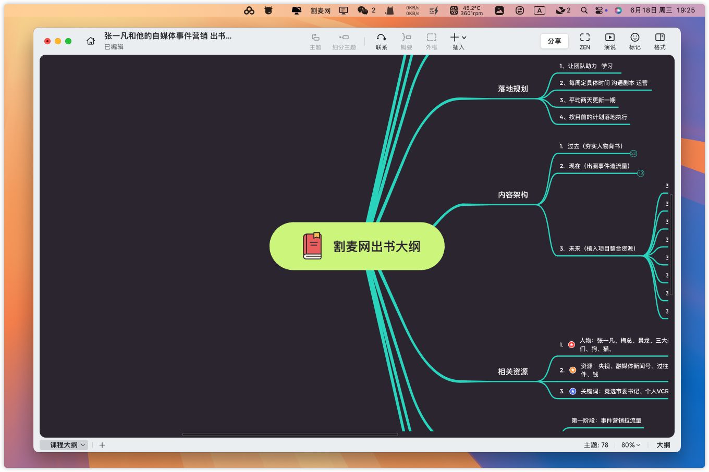Click the horizontal scrollbar at canvas bottom
This screenshot has width=709, height=472.
(x=290, y=434)
